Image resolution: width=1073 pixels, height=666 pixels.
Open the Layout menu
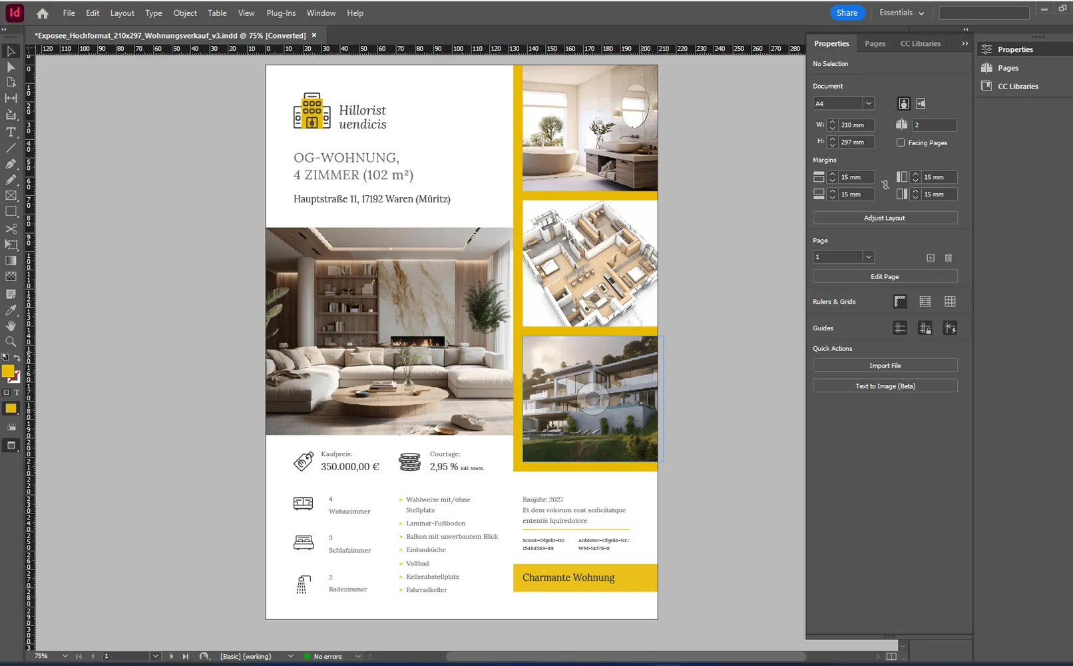pos(122,13)
